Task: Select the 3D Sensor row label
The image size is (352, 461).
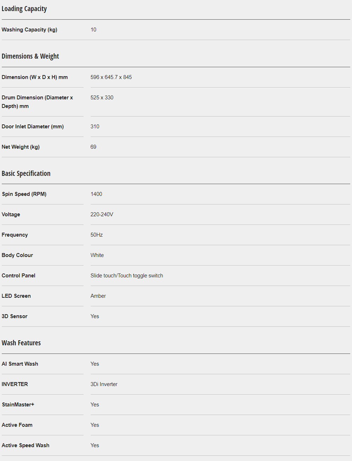Action: coord(14,316)
